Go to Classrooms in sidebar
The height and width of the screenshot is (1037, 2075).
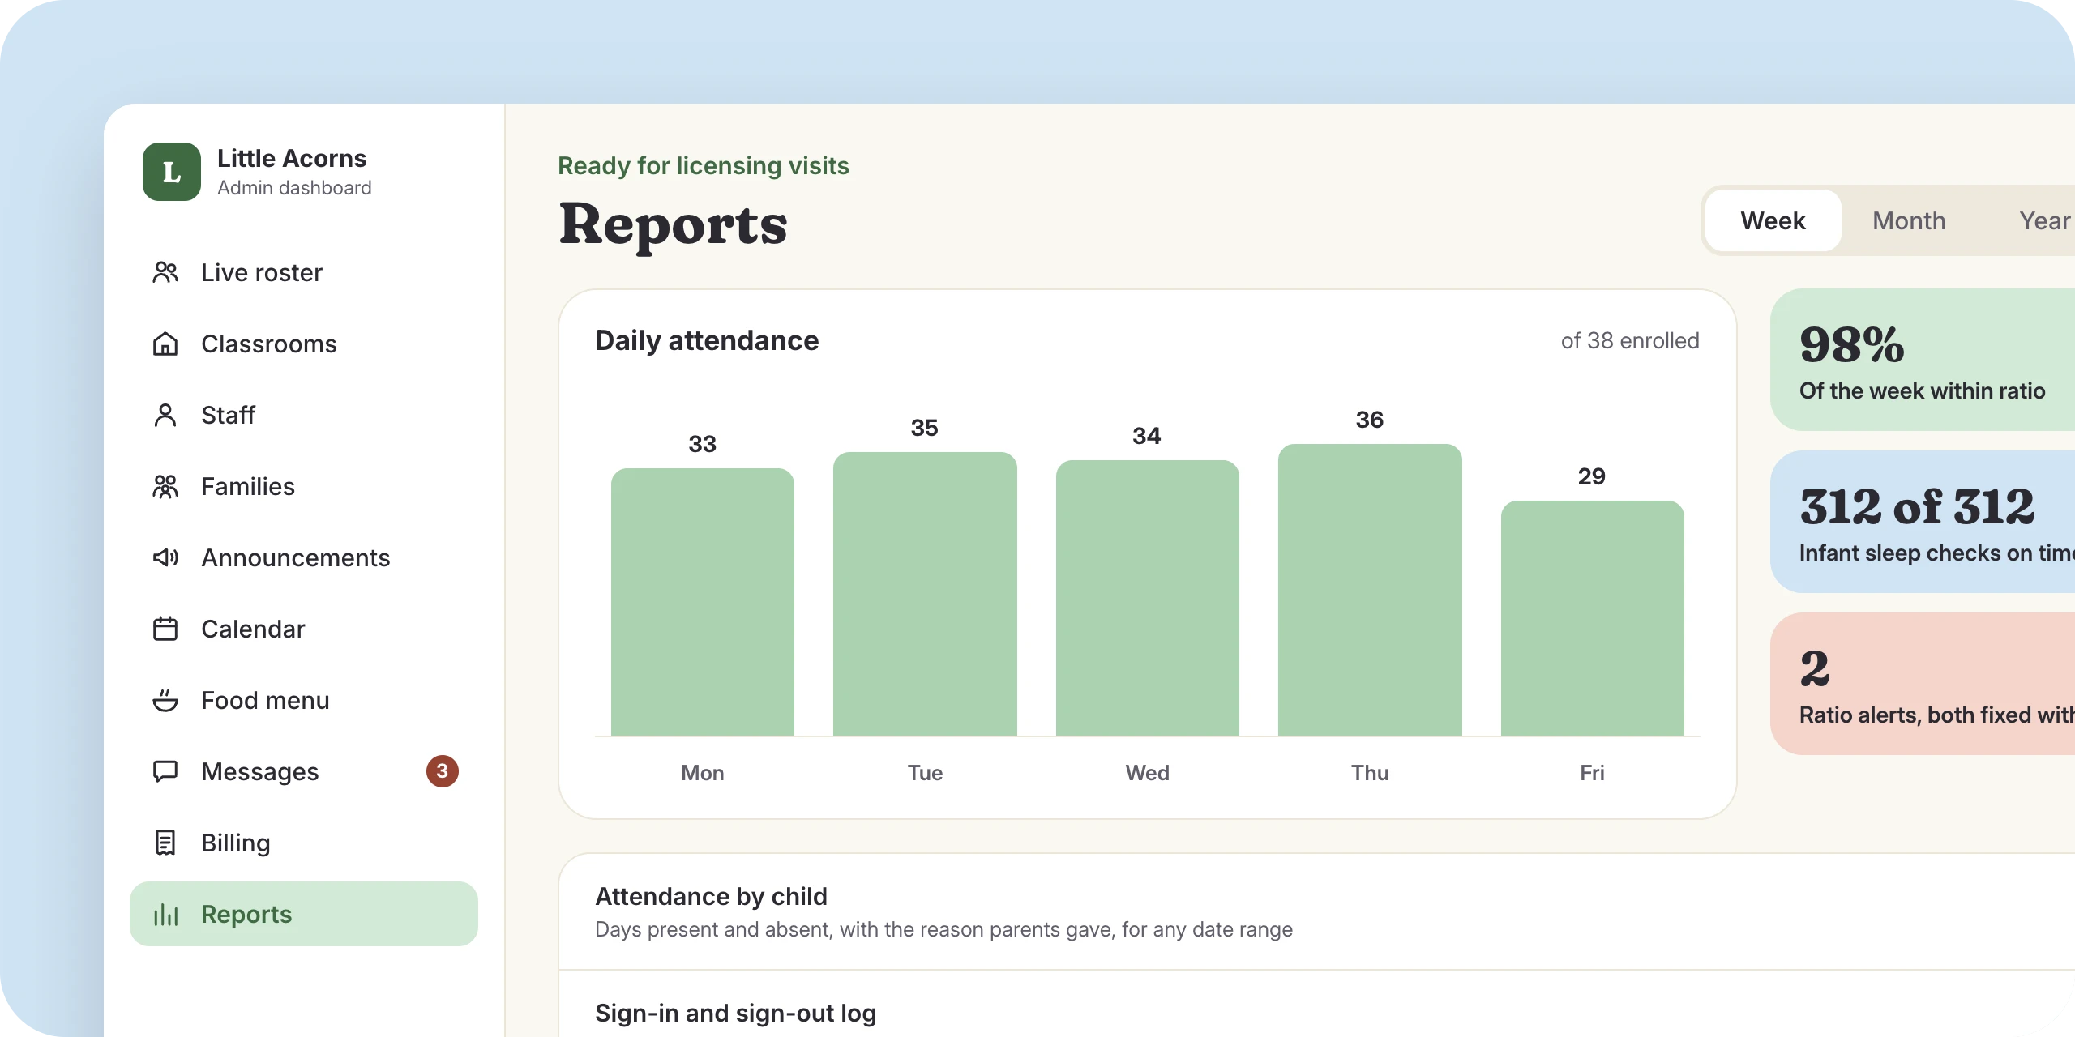[304, 344]
